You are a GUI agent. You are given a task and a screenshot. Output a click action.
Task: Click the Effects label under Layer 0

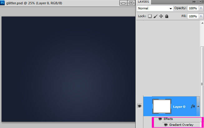coord(168,119)
